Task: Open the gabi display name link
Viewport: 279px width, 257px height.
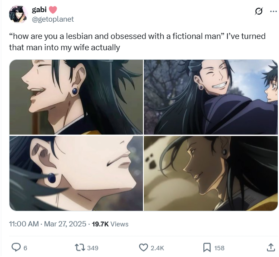Action: (x=39, y=10)
